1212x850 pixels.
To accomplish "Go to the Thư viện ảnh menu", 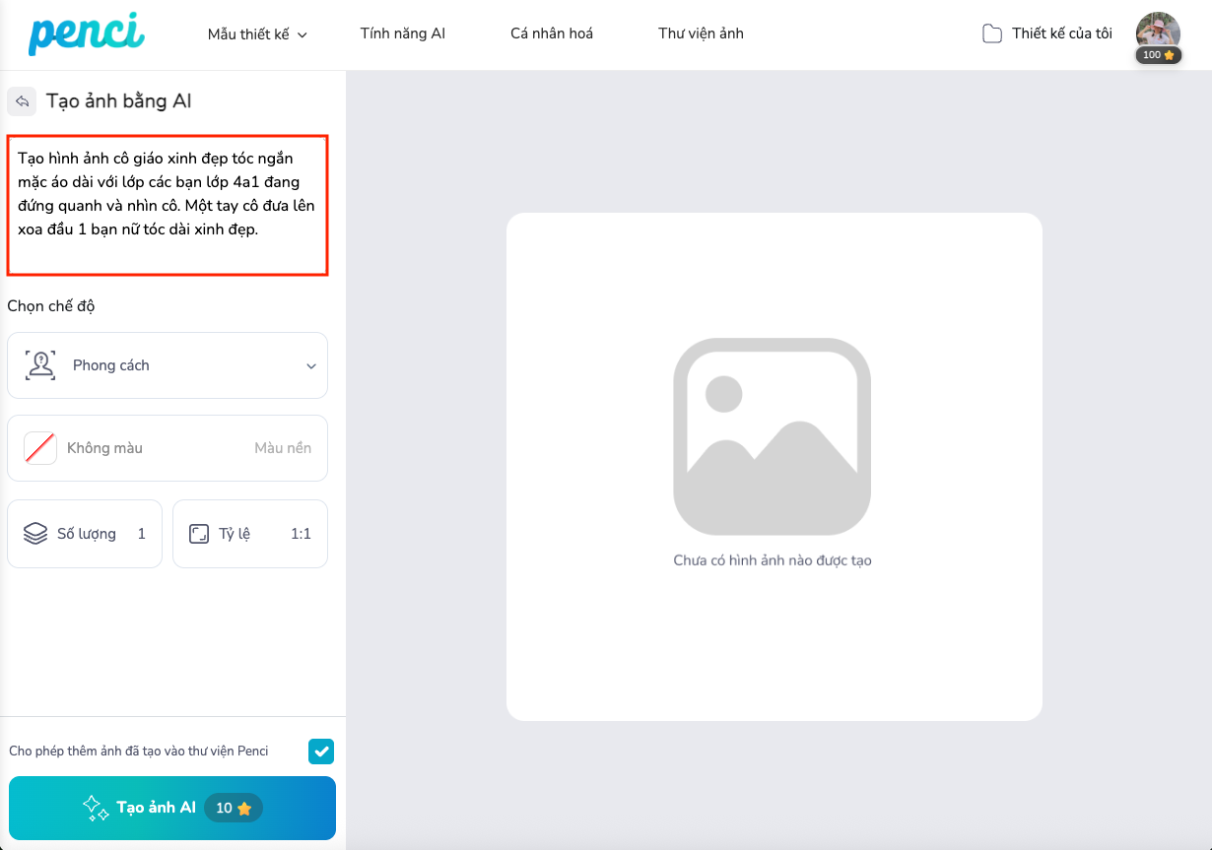I will pyautogui.click(x=701, y=33).
